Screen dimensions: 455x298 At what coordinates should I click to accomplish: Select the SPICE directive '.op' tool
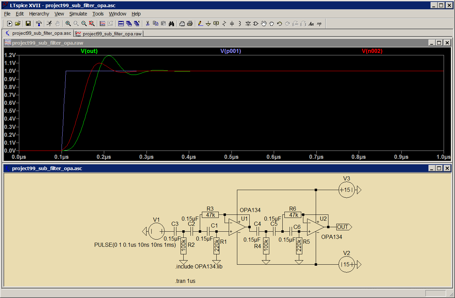pyautogui.click(x=319, y=23)
